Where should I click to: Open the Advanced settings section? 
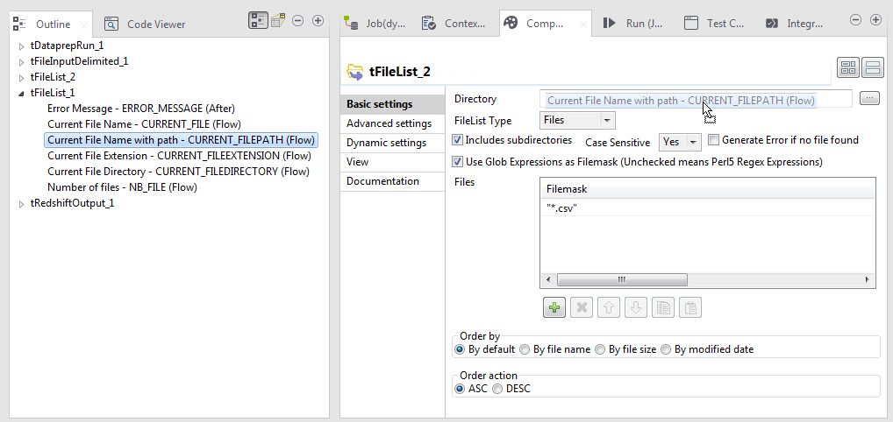389,123
